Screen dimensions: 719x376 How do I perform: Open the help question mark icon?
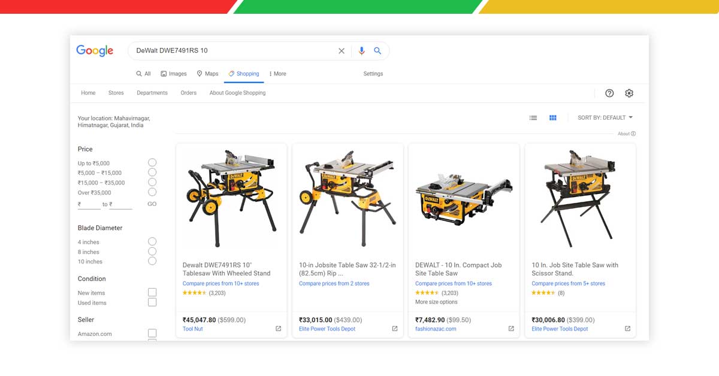(609, 93)
